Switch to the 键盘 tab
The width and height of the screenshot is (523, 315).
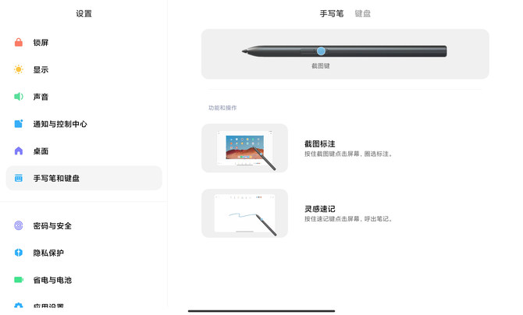[x=362, y=13]
